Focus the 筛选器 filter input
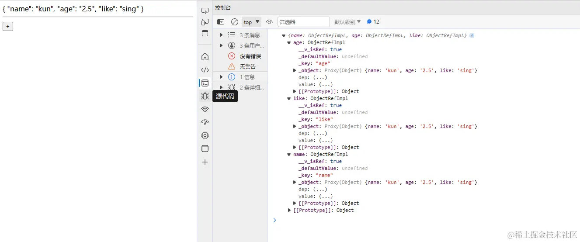Screen dimensions: 580x242 [304, 22]
